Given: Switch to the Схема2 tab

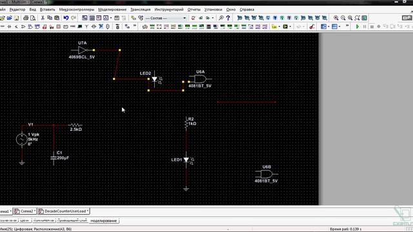Looking at the screenshot, I should pos(25,211).
